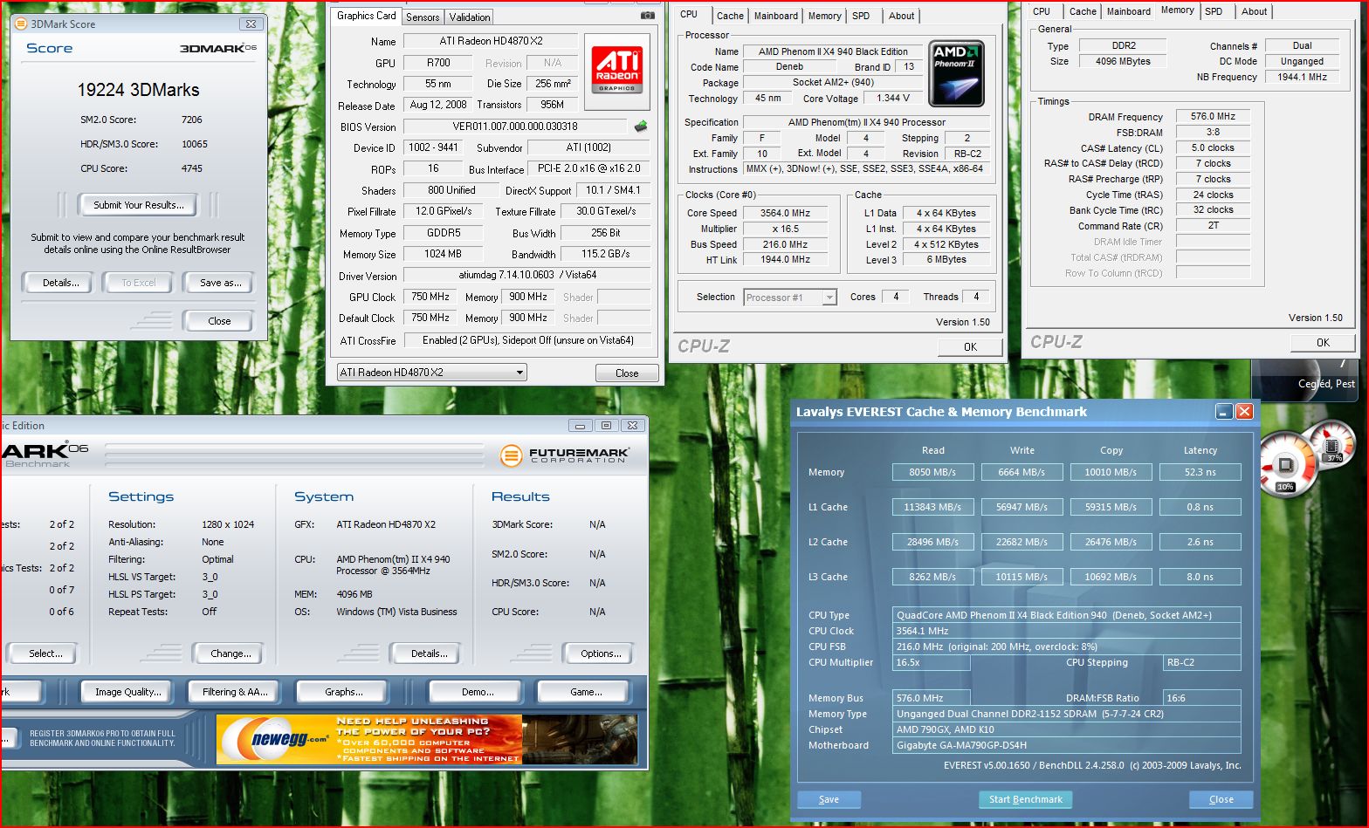The width and height of the screenshot is (1369, 828).
Task: Open the SPD tab in the left CPU-Z window
Action: pos(861,16)
